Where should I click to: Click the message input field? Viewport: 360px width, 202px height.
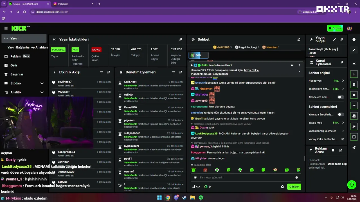(x=246, y=177)
